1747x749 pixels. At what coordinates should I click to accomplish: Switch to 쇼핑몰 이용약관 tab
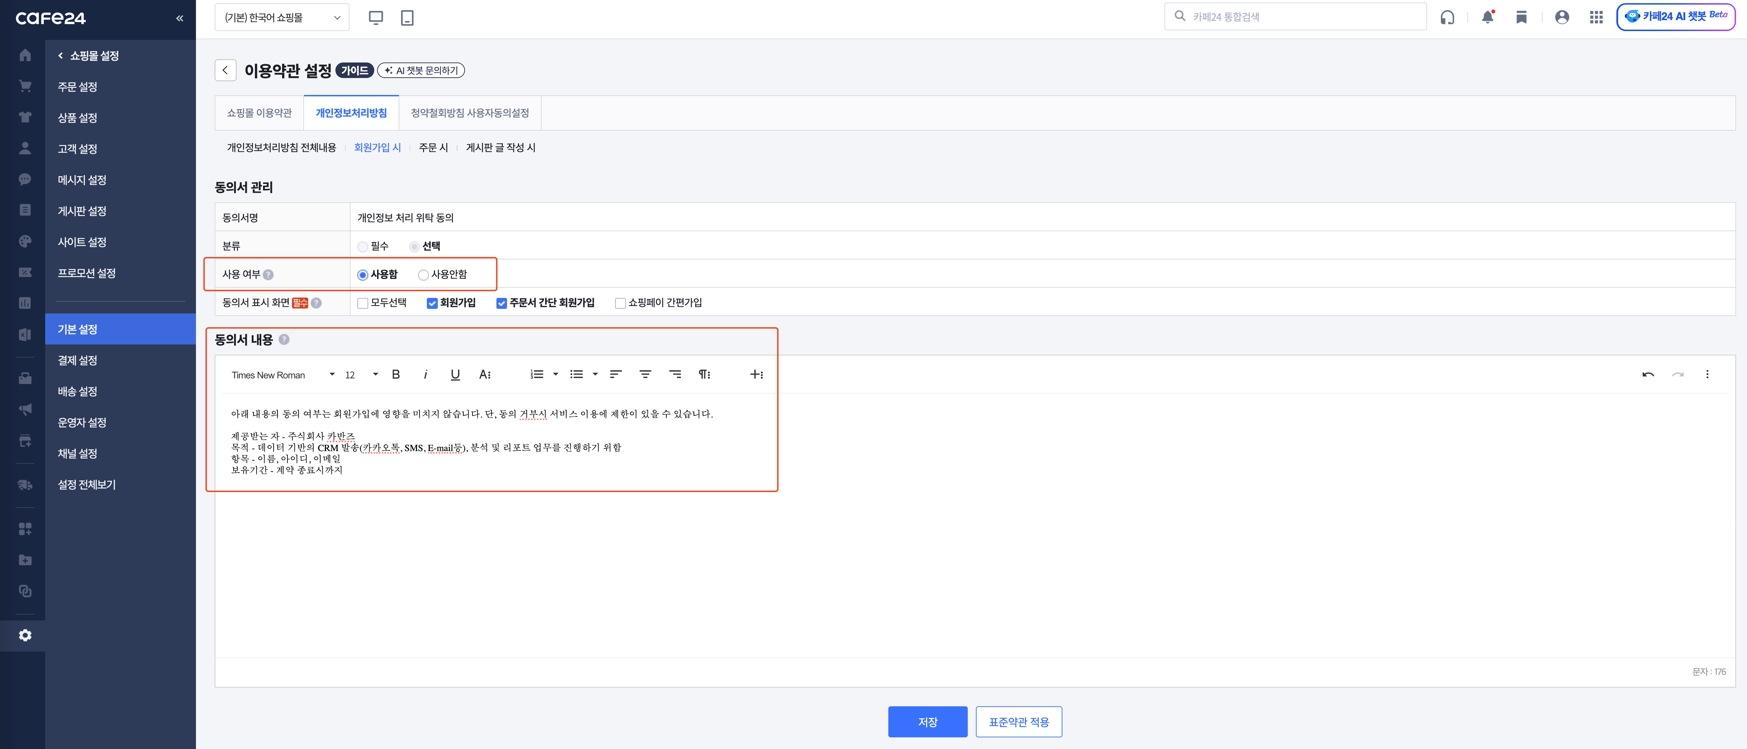point(259,113)
